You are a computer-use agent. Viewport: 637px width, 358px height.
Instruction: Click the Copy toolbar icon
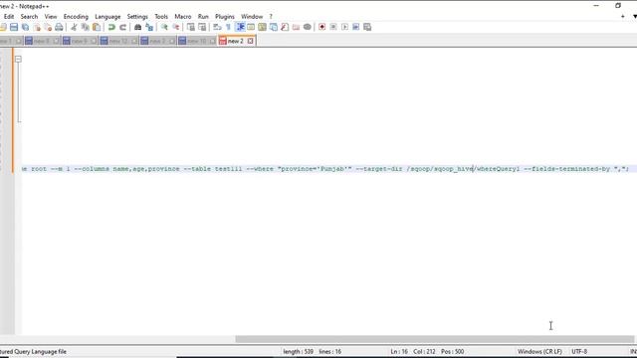[x=85, y=27]
